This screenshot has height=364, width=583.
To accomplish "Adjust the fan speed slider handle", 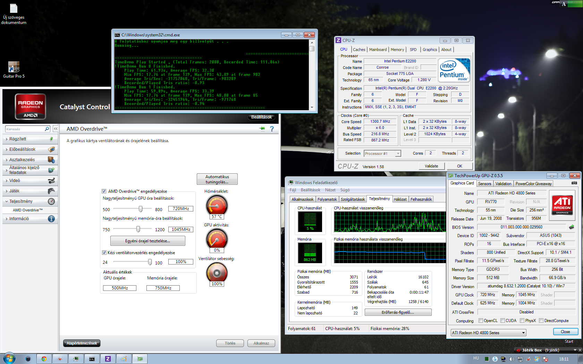I will click(150, 262).
